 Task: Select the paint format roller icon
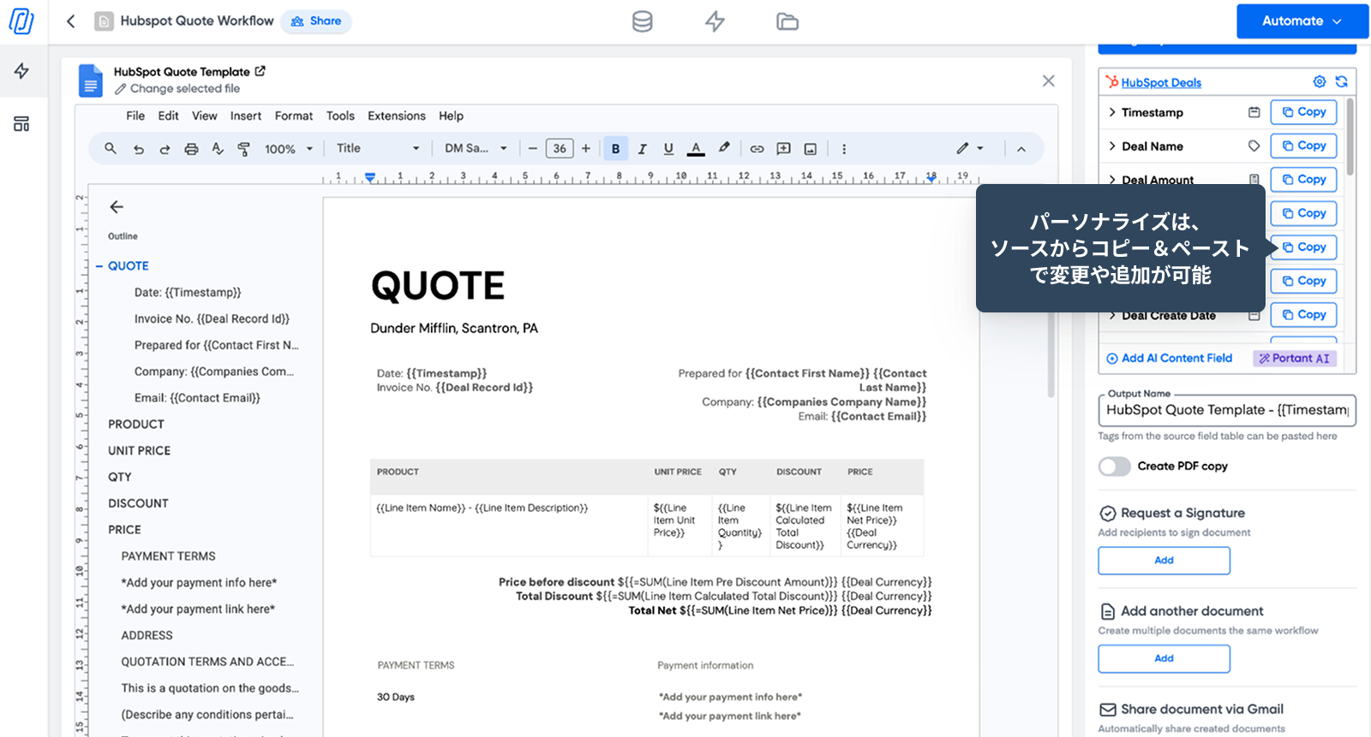244,149
